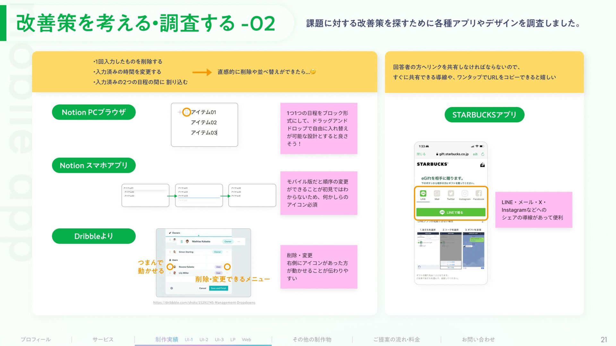Image resolution: width=616 pixels, height=346 pixels.
Task: Click the drag handle on Roxane Kalaska row
Action: coord(170,267)
